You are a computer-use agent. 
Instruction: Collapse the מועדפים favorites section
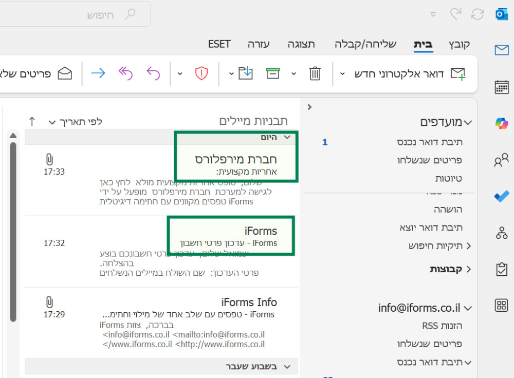pyautogui.click(x=468, y=123)
